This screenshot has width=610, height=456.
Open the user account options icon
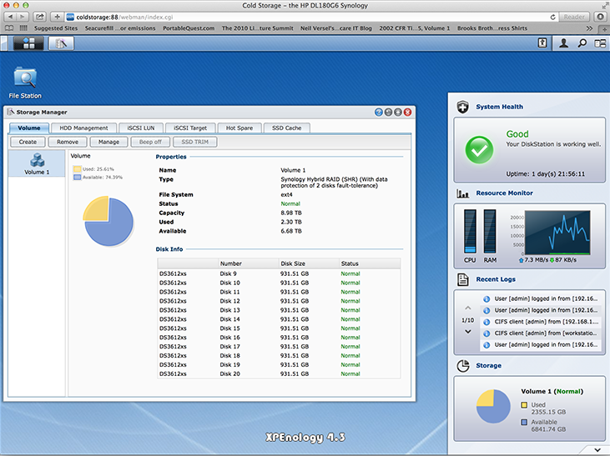(x=563, y=43)
